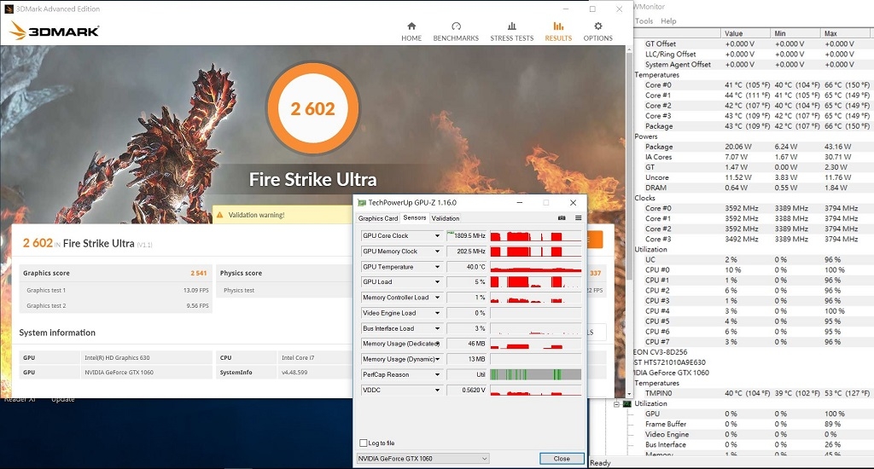This screenshot has width=874, height=469.
Task: Click the Validation warning banner
Action: (283, 215)
